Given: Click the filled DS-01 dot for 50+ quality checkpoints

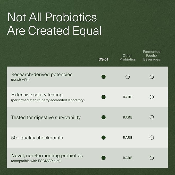Looking at the screenshot, I should click(x=103, y=138).
